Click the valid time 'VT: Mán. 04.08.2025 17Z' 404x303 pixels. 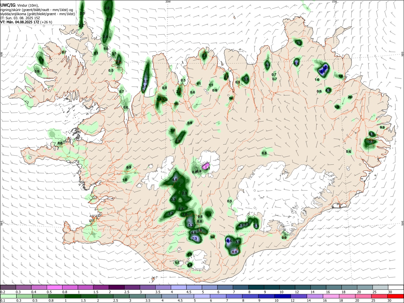pyautogui.click(x=20, y=22)
